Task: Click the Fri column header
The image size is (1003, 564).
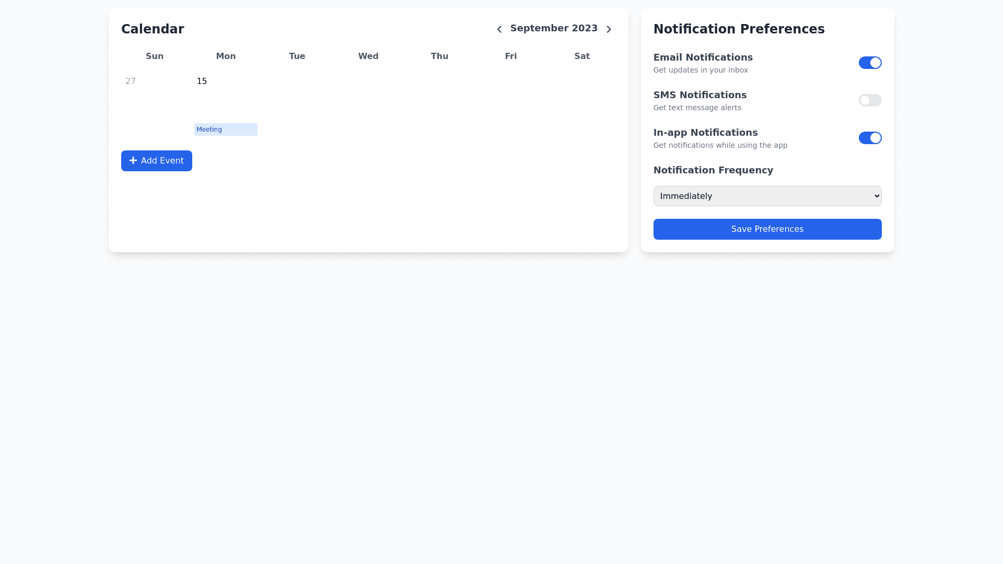Action: pos(511,56)
